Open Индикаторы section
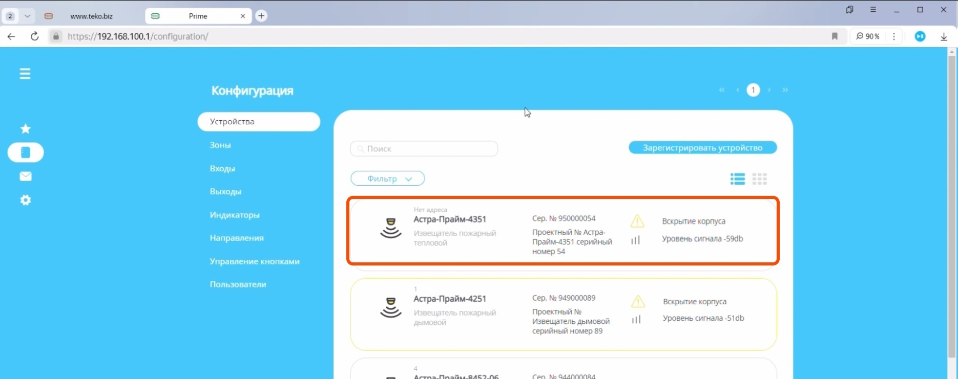 [x=235, y=215]
